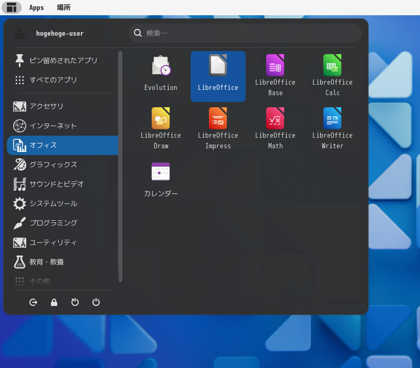Select the インターネット category

pyautogui.click(x=62, y=126)
